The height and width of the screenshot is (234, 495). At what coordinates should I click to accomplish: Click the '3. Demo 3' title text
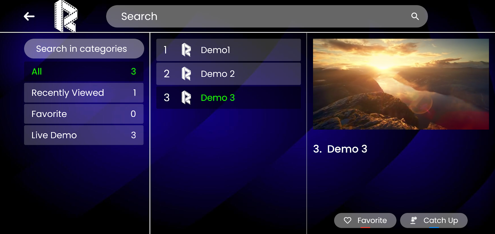(x=340, y=149)
